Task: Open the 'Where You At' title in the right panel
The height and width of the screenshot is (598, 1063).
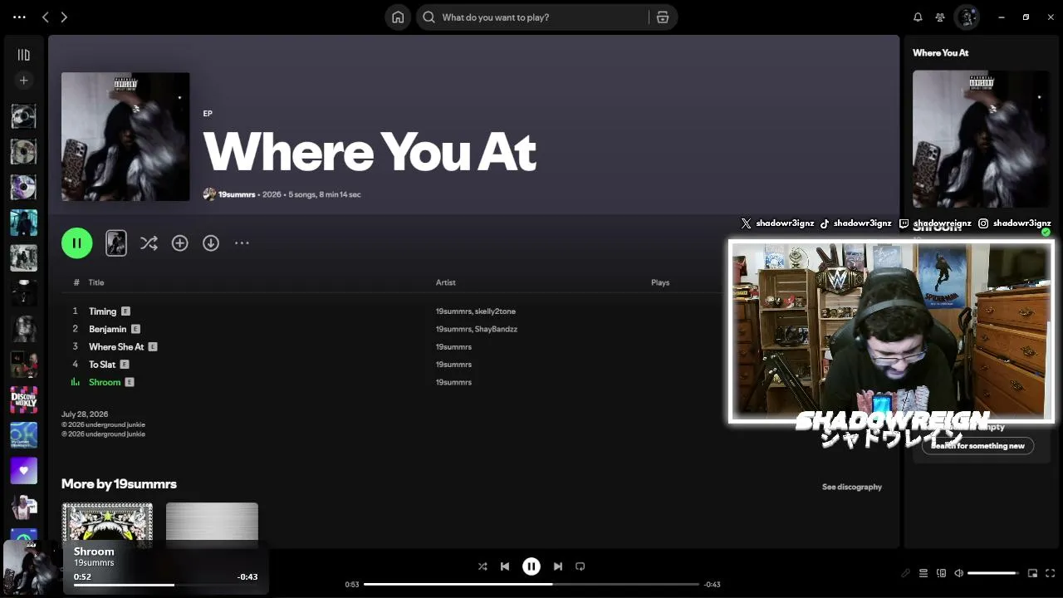Action: pyautogui.click(x=941, y=52)
